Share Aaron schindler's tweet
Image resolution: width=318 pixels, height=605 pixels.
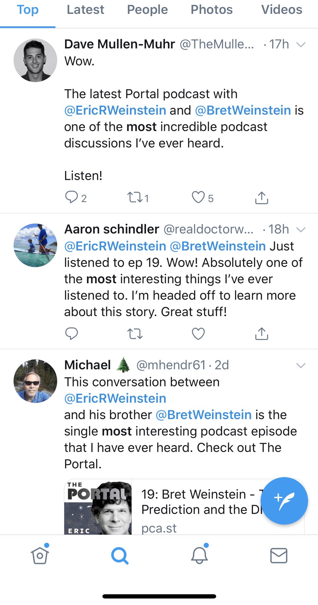click(x=262, y=334)
